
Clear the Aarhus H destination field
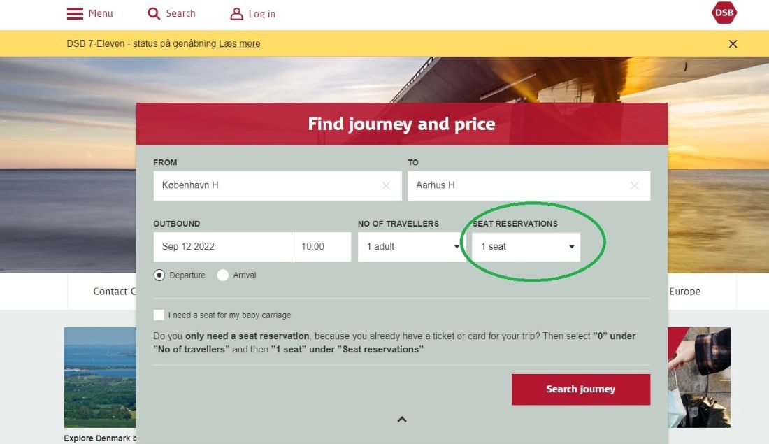click(x=634, y=185)
